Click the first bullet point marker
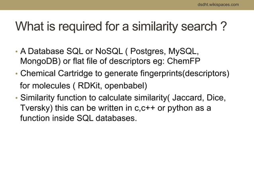The width and height of the screenshot is (254, 190). [x=16, y=52]
